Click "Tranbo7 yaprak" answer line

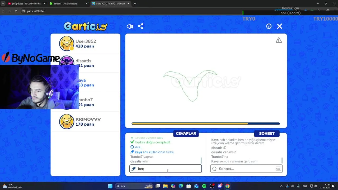pos(142,157)
